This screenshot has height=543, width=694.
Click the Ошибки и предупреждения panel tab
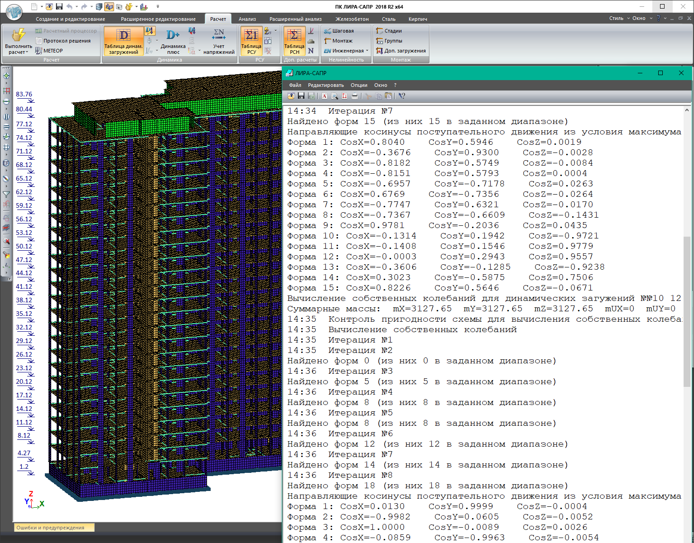[50, 528]
